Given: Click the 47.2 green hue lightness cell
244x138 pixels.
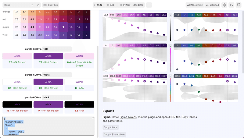Looking at the screenshot, I should [x=199, y=15].
